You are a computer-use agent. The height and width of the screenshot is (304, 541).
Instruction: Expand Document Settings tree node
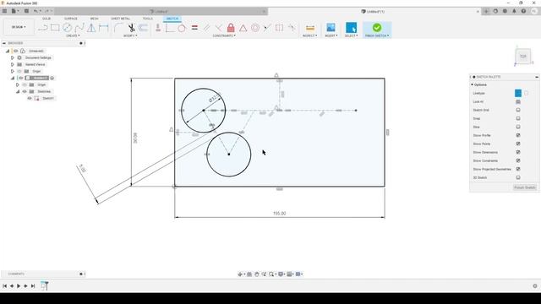point(13,57)
